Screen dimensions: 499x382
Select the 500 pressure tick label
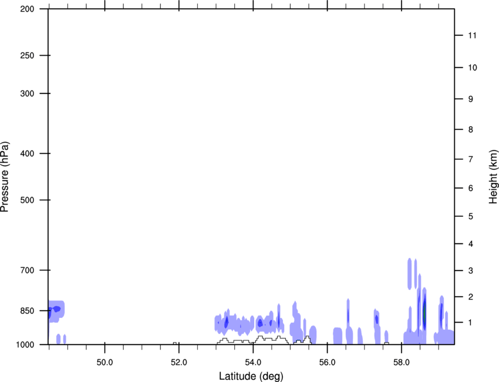pos(27,200)
